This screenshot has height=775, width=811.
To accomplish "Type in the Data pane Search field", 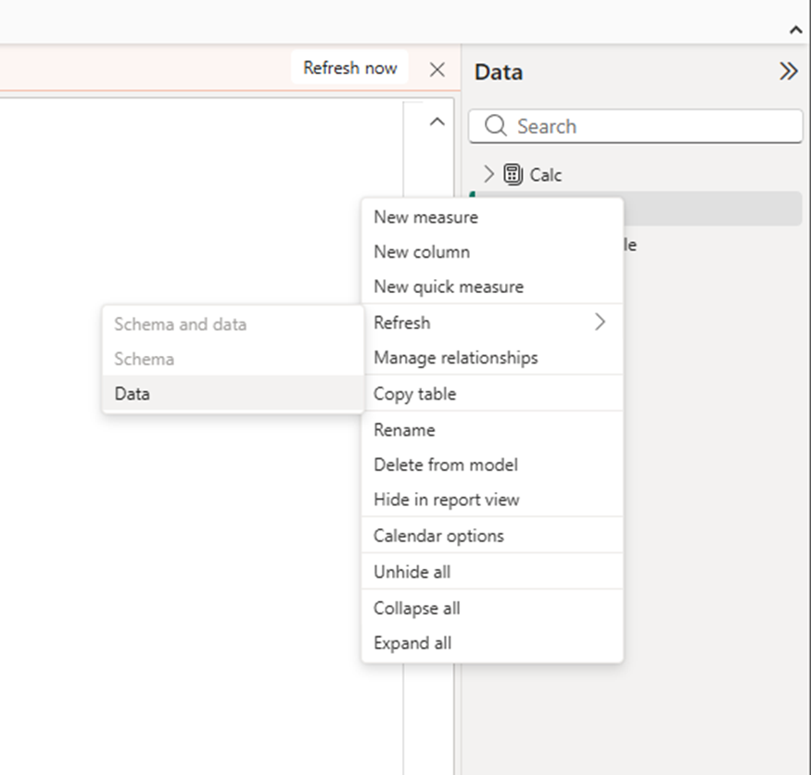I will click(x=649, y=126).
